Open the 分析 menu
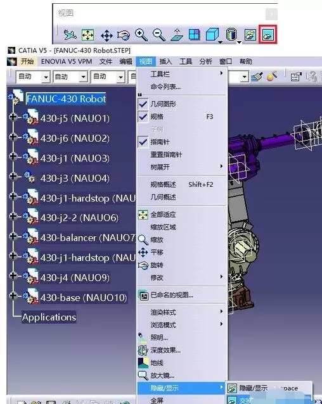Image resolution: width=322 pixels, height=404 pixels. [205, 61]
